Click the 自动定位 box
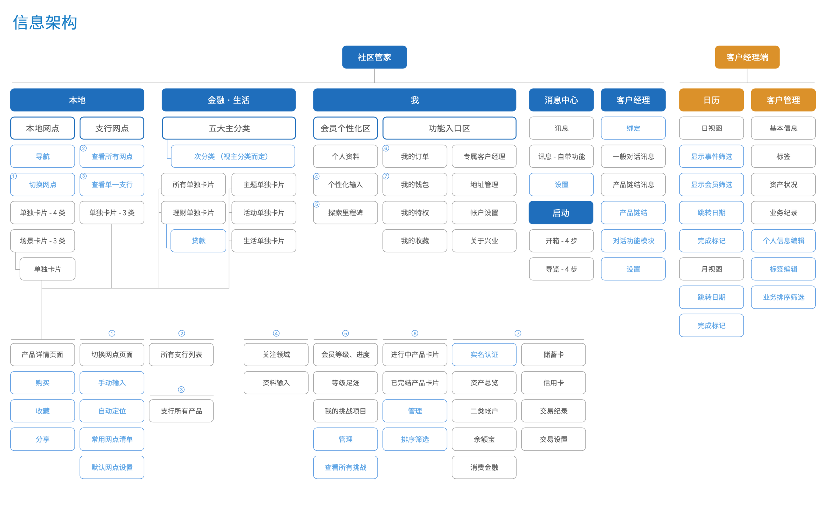826x511 pixels. pyautogui.click(x=112, y=411)
